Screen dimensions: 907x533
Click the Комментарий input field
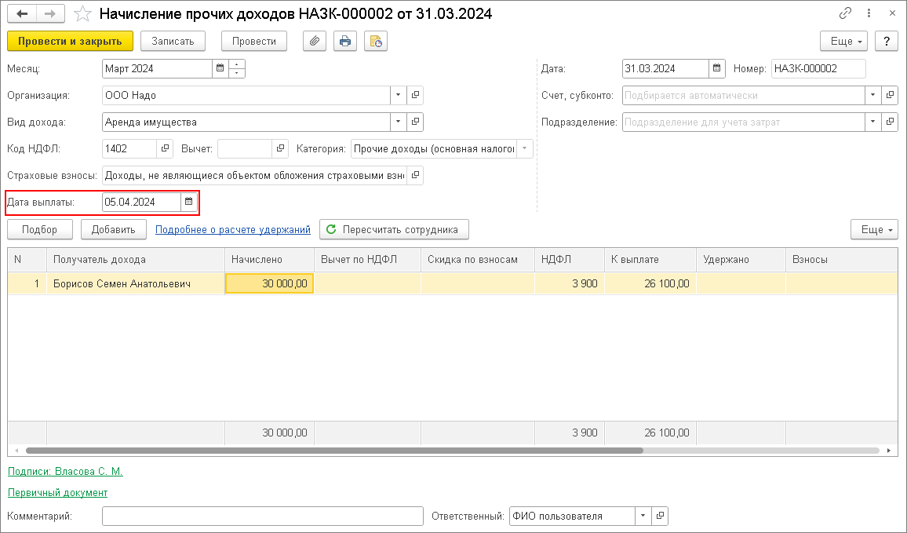click(x=263, y=516)
